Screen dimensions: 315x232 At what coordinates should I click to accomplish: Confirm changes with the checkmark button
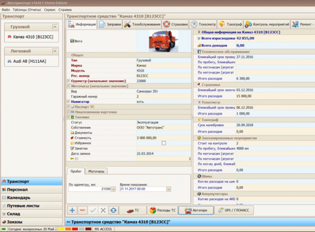(x=93, y=210)
